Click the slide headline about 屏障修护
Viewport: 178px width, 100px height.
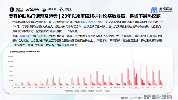click(84, 16)
